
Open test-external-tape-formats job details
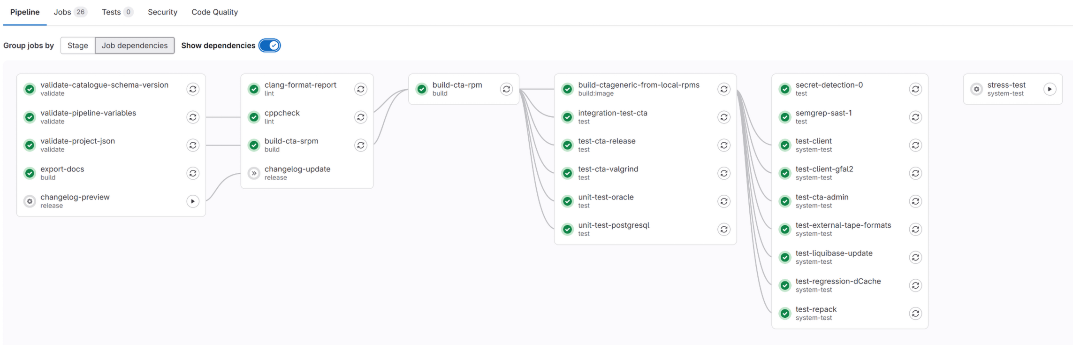pyautogui.click(x=843, y=226)
